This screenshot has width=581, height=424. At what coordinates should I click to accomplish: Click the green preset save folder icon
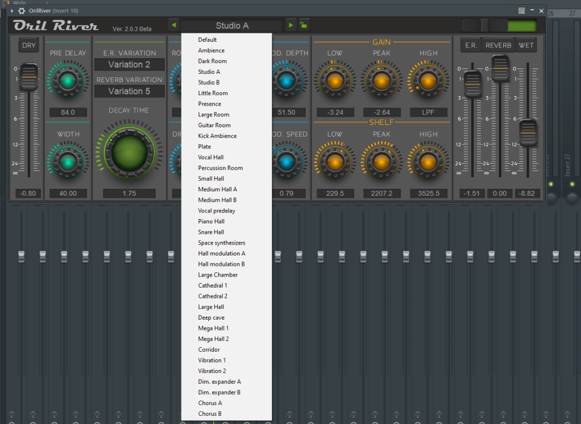coord(304,24)
